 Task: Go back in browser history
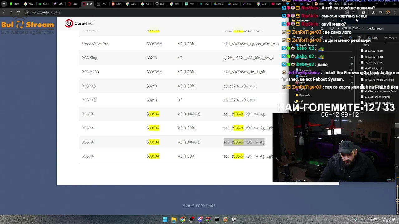click(4, 12)
